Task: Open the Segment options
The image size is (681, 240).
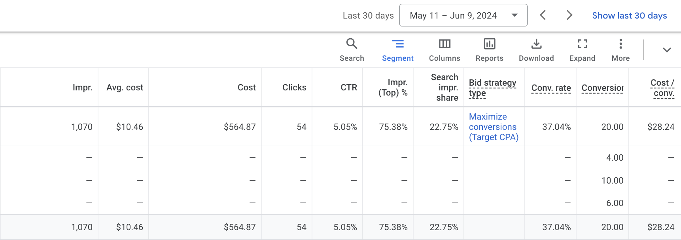Action: pyautogui.click(x=397, y=50)
